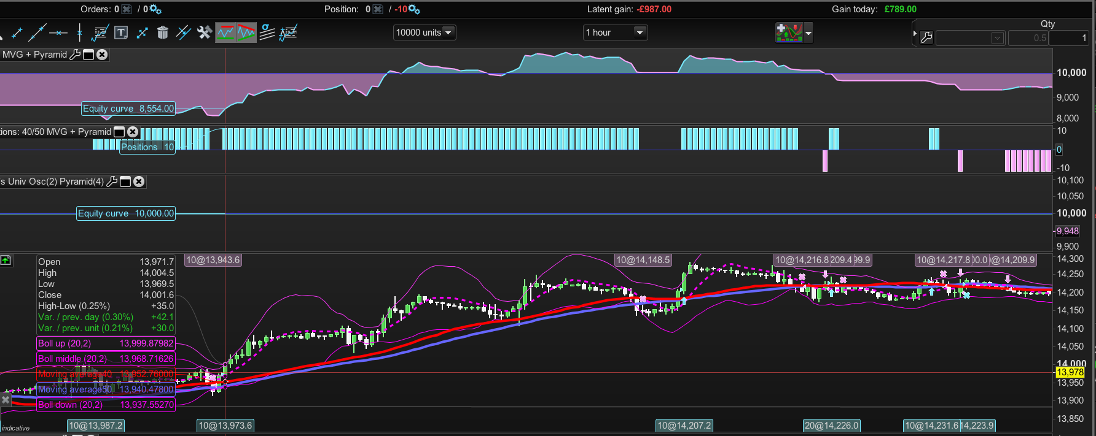Maximize the 40/50 MVG + Pyramid positions panel

[119, 132]
